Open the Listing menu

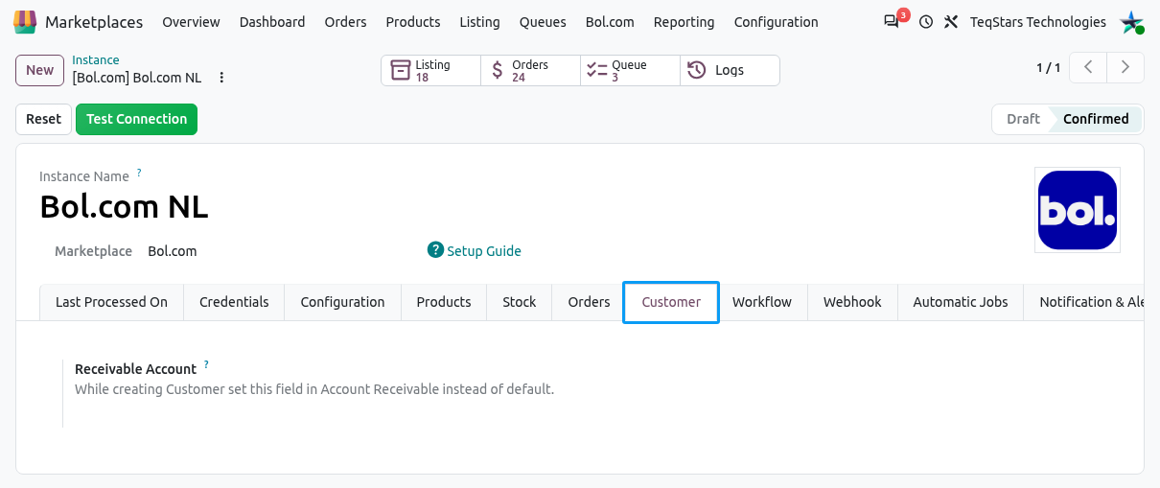click(479, 22)
